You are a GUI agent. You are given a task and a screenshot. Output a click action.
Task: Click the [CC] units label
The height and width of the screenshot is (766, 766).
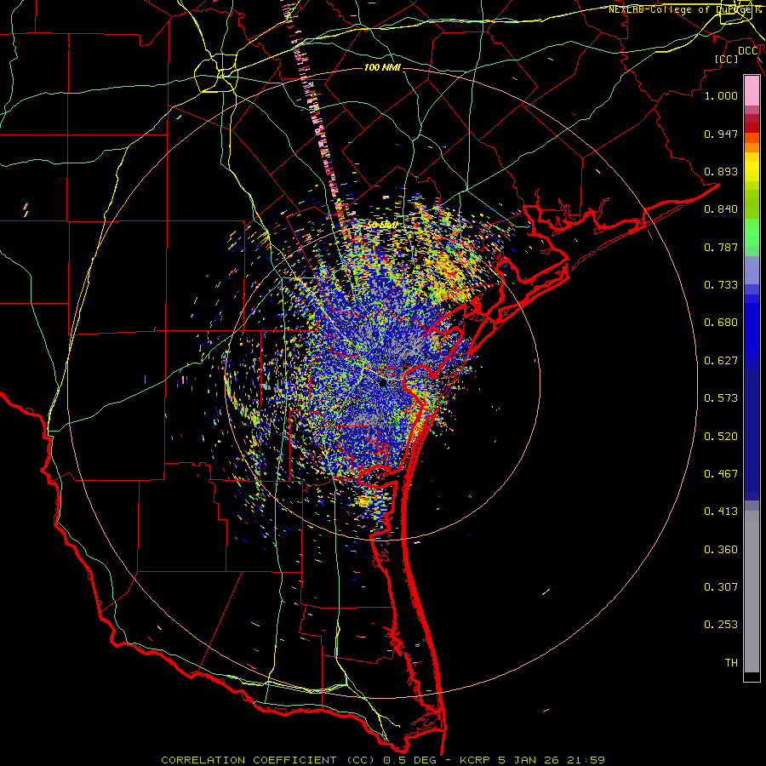[x=727, y=59]
